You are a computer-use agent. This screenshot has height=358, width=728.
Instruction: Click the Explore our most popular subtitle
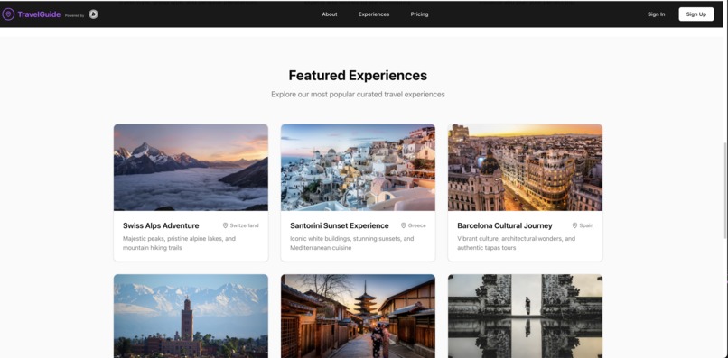[358, 94]
